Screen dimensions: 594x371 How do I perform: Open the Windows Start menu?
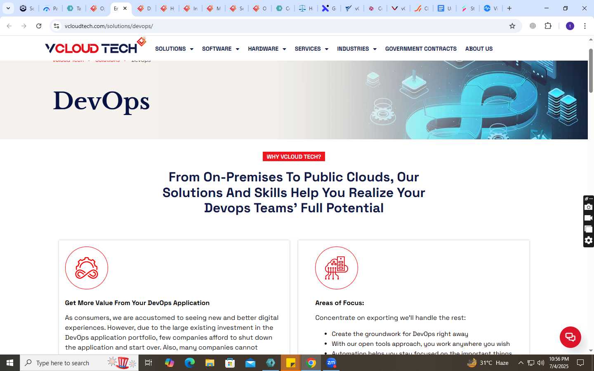[10, 363]
